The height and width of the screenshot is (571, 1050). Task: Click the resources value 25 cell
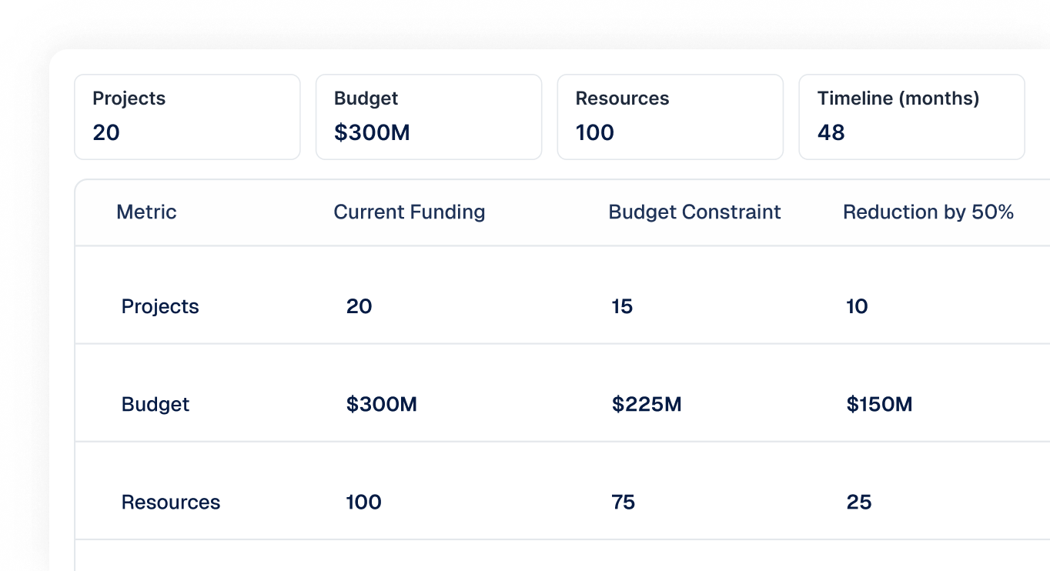pyautogui.click(x=859, y=503)
